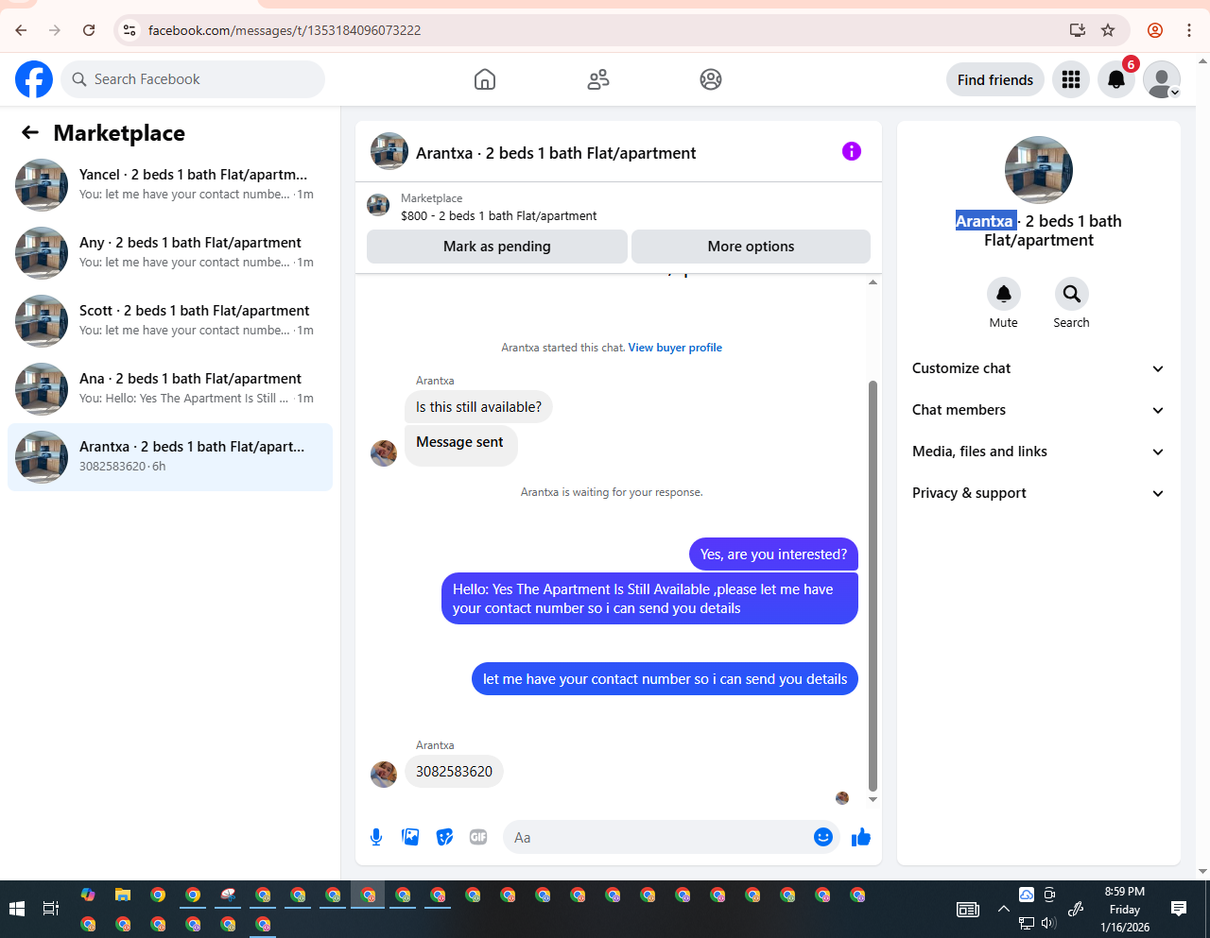
Task: Click the Search Facebook field
Action: 193,79
